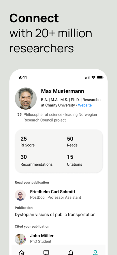
Task: Open Dystopian visions of public transportation publication
Action: (x=55, y=215)
